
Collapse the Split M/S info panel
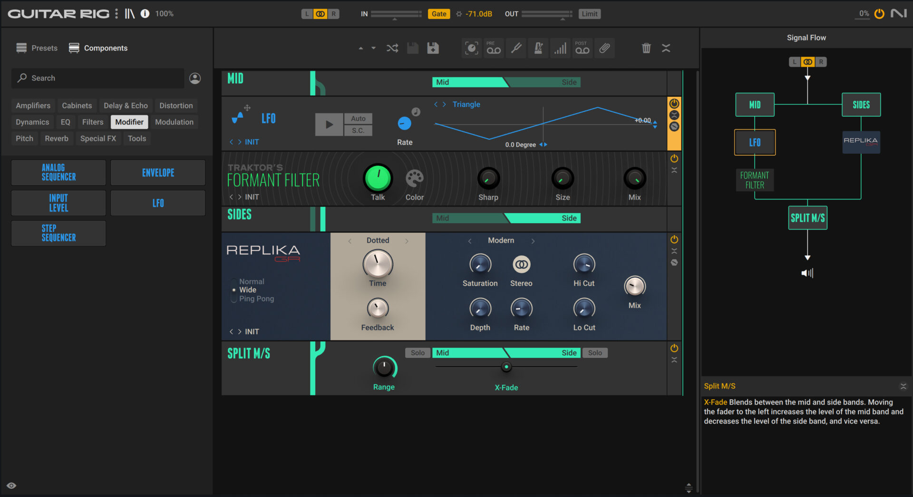903,386
